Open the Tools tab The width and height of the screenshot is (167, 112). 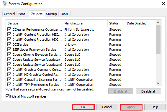point(64,14)
